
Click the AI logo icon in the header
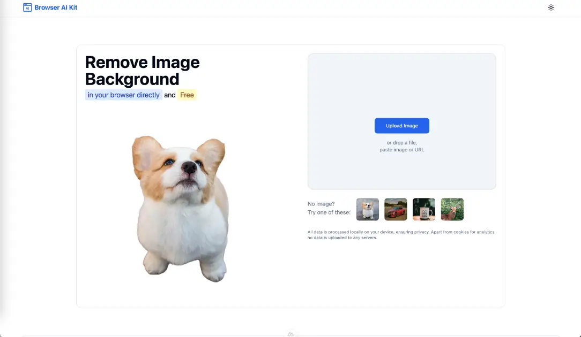pos(27,7)
